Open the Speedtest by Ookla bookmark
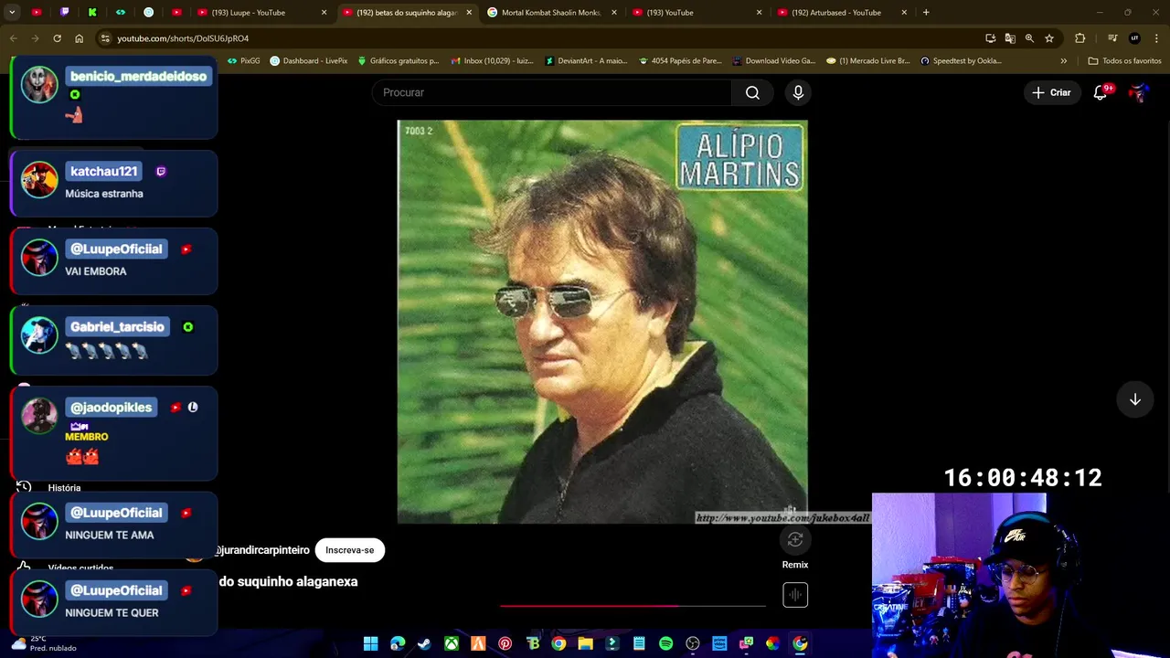The height and width of the screenshot is (658, 1170). click(961, 61)
